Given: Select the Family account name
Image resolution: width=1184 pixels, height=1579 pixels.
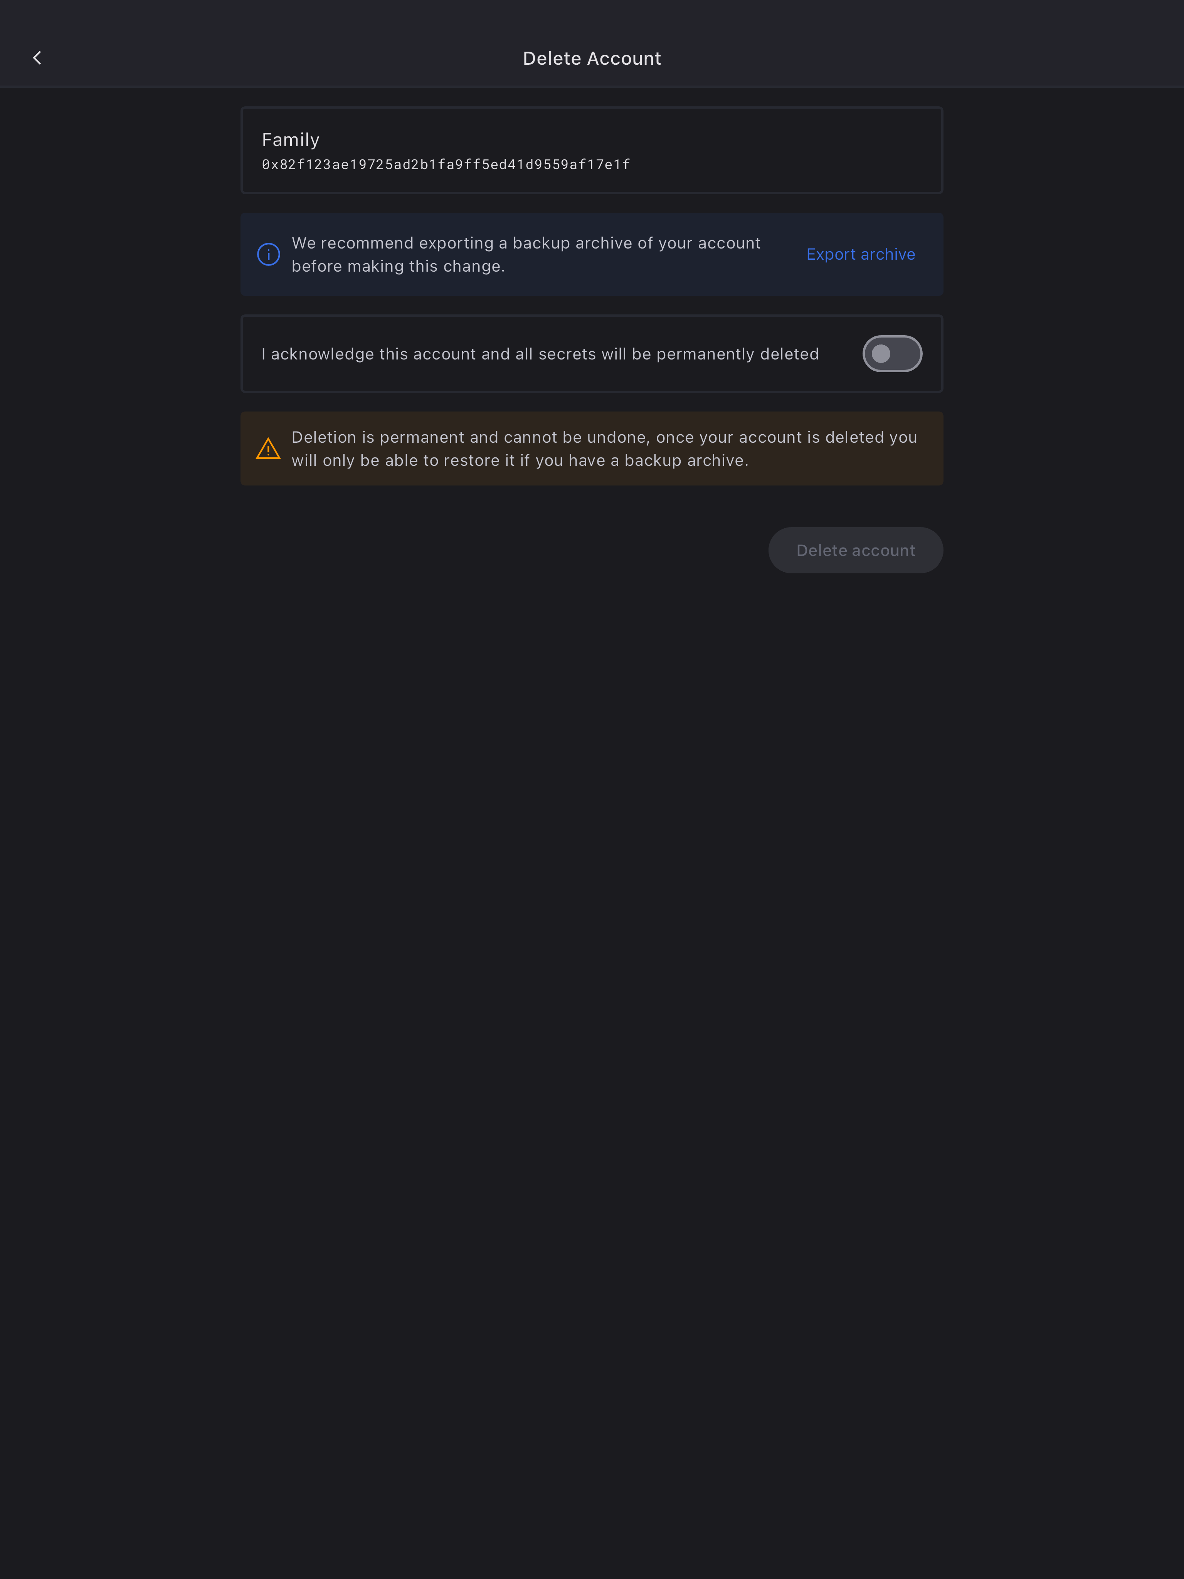Looking at the screenshot, I should pyautogui.click(x=291, y=140).
